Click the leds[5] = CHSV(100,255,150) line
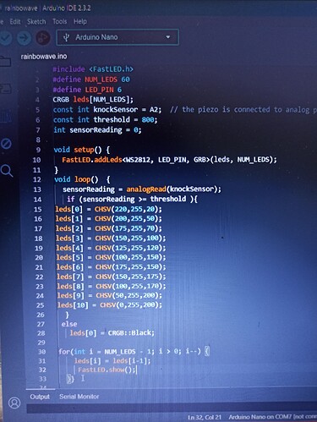Screen dimensions: 317x422 [x=111, y=257]
